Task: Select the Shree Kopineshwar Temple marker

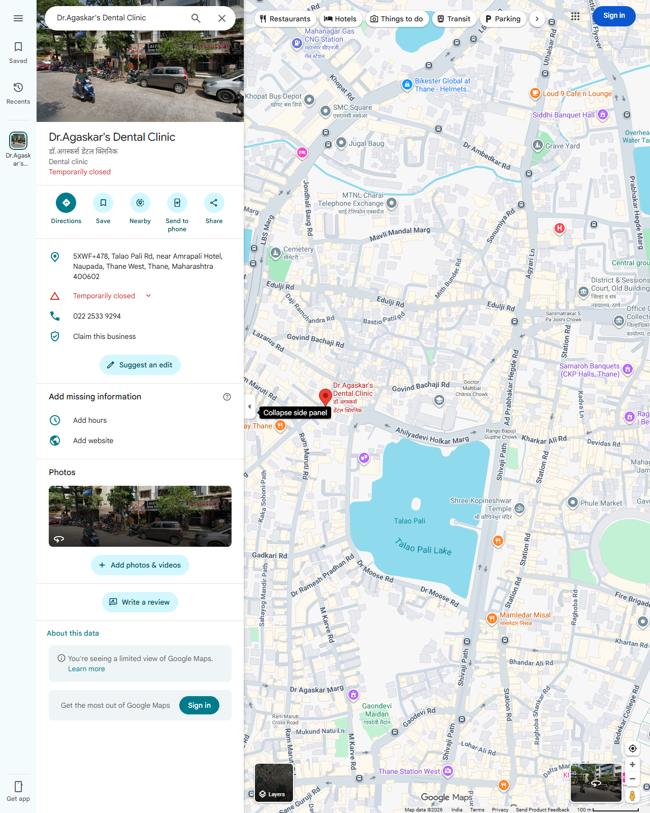Action: click(x=519, y=508)
